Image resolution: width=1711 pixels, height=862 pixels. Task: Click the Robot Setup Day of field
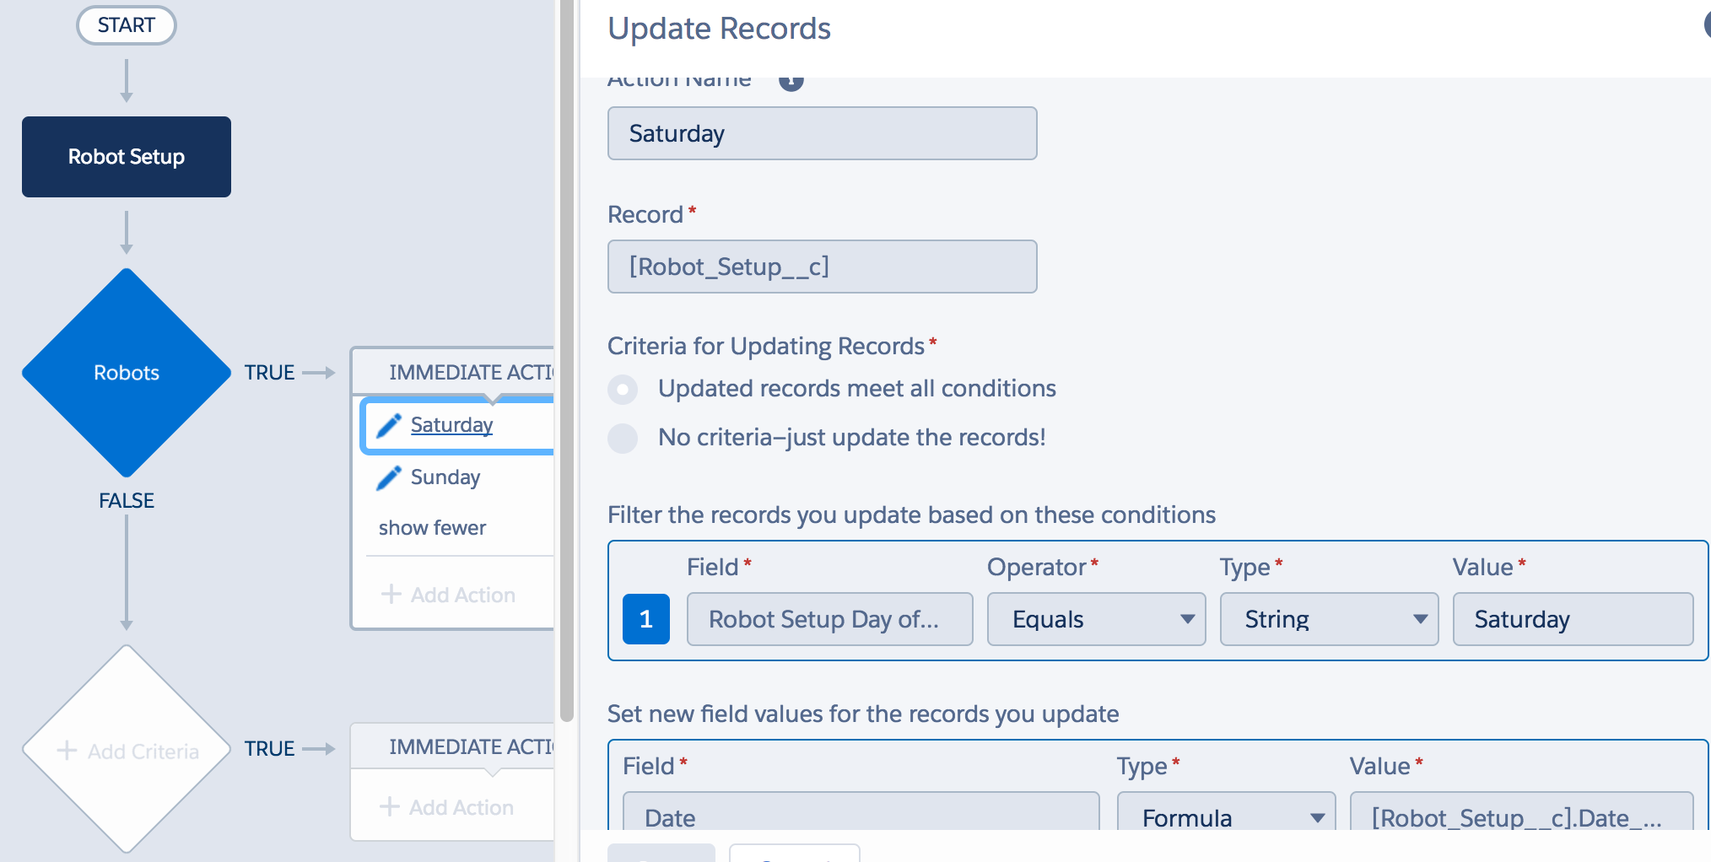[829, 619]
